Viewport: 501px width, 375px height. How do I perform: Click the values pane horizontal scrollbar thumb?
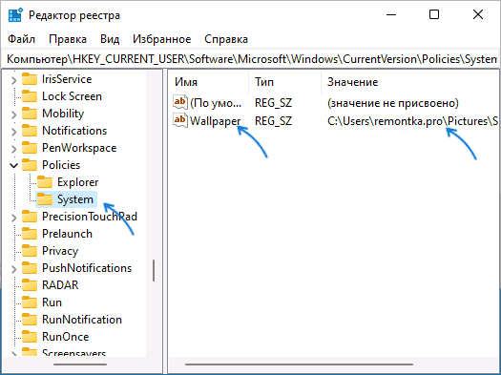tap(299, 365)
